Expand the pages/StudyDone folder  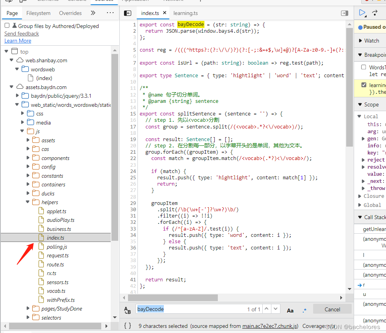pyautogui.click(x=28, y=308)
